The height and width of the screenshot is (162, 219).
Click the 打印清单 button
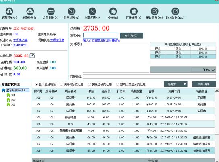pyautogui.click(x=204, y=84)
